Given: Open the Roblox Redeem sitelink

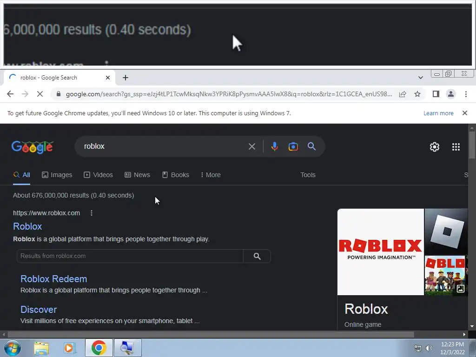Looking at the screenshot, I should (x=54, y=279).
